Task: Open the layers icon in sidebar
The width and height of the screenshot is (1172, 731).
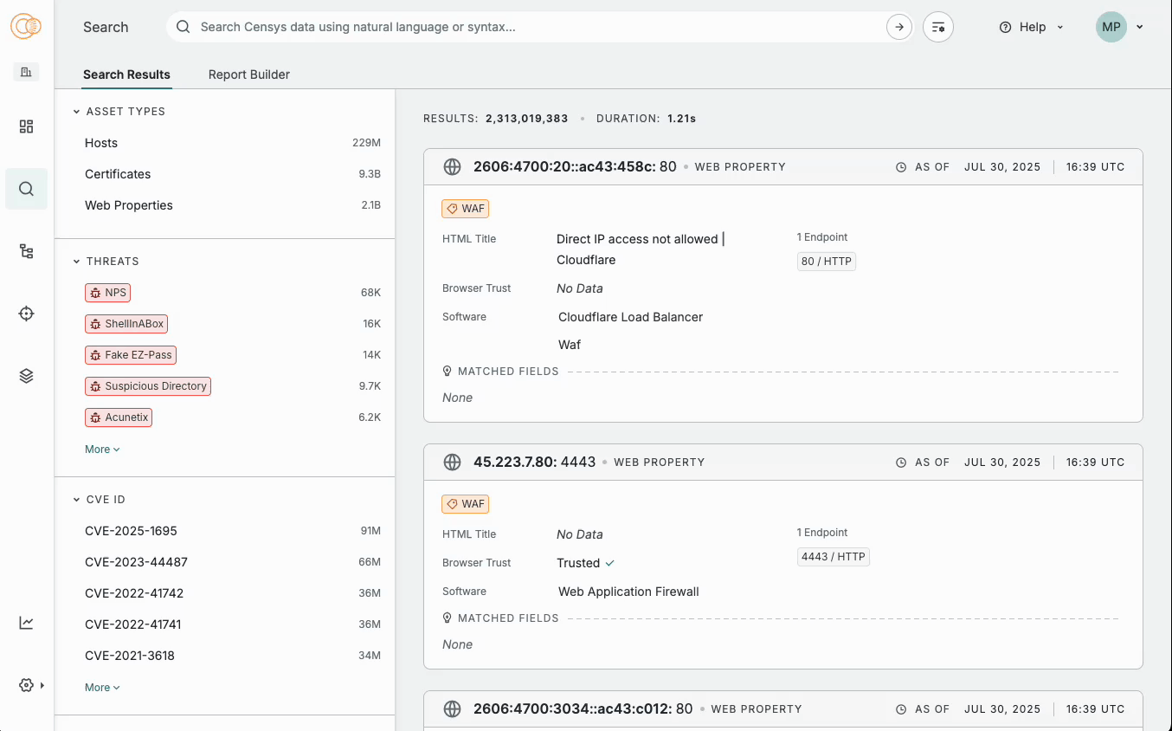Action: point(25,375)
